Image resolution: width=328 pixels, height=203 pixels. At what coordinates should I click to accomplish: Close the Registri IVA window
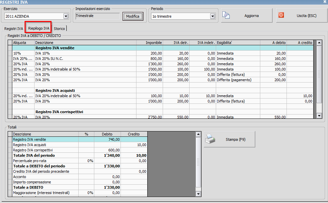point(325,2)
